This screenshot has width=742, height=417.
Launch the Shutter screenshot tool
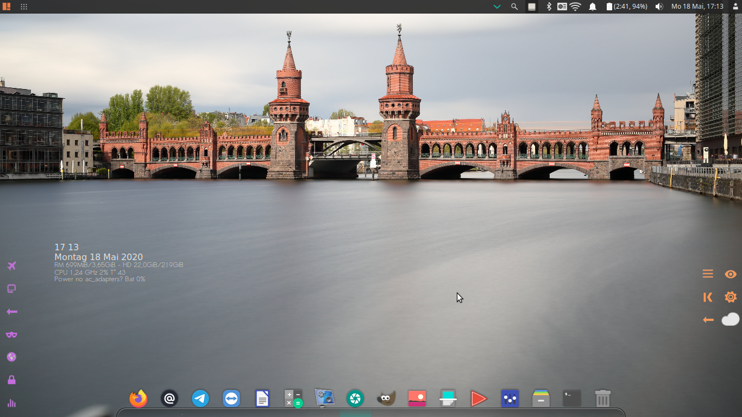click(355, 398)
